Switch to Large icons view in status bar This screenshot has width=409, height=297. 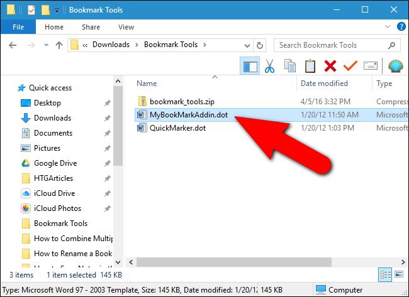coord(399,274)
